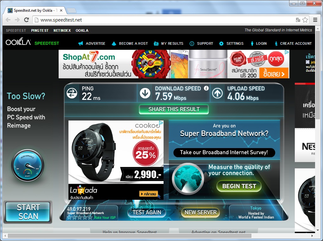Open the OOKLA top navigation item
Viewport: 323px width, 241px height.
pyautogui.click(x=82, y=30)
